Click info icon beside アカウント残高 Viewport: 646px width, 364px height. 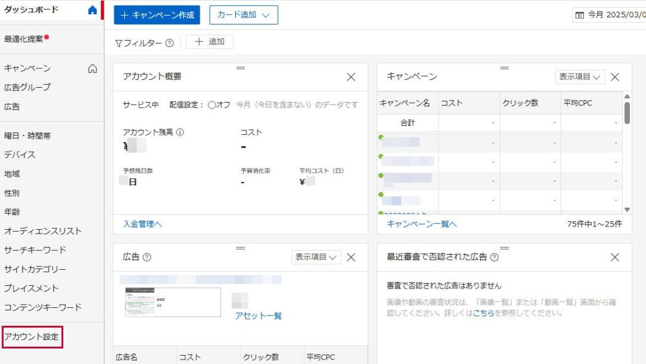(x=180, y=132)
